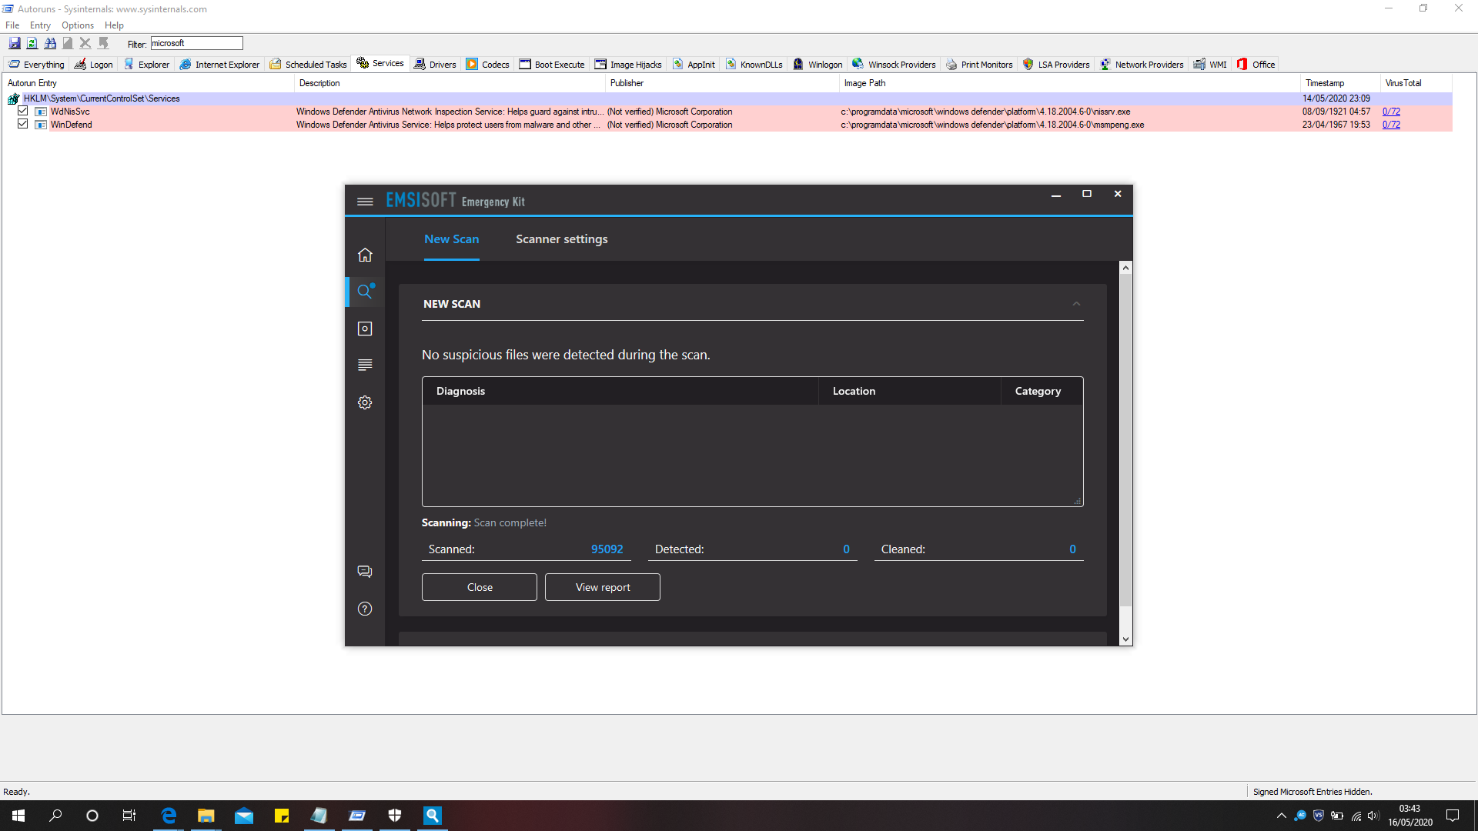Click the View report button
The height and width of the screenshot is (831, 1478).
pyautogui.click(x=602, y=587)
